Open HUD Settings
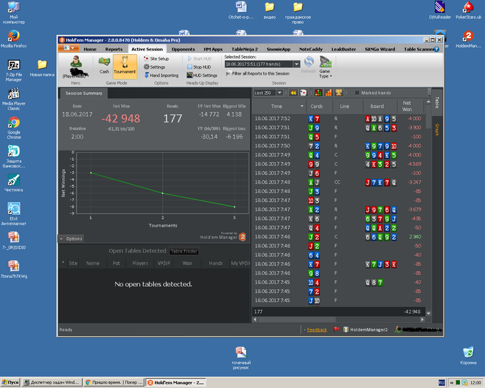Viewport: 485px width, 388px height. [202, 76]
